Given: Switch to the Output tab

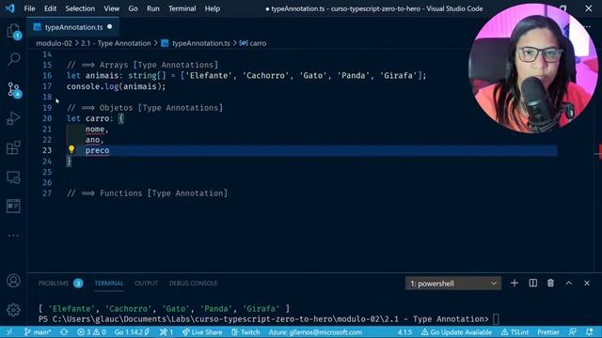Looking at the screenshot, I should click(x=147, y=284).
